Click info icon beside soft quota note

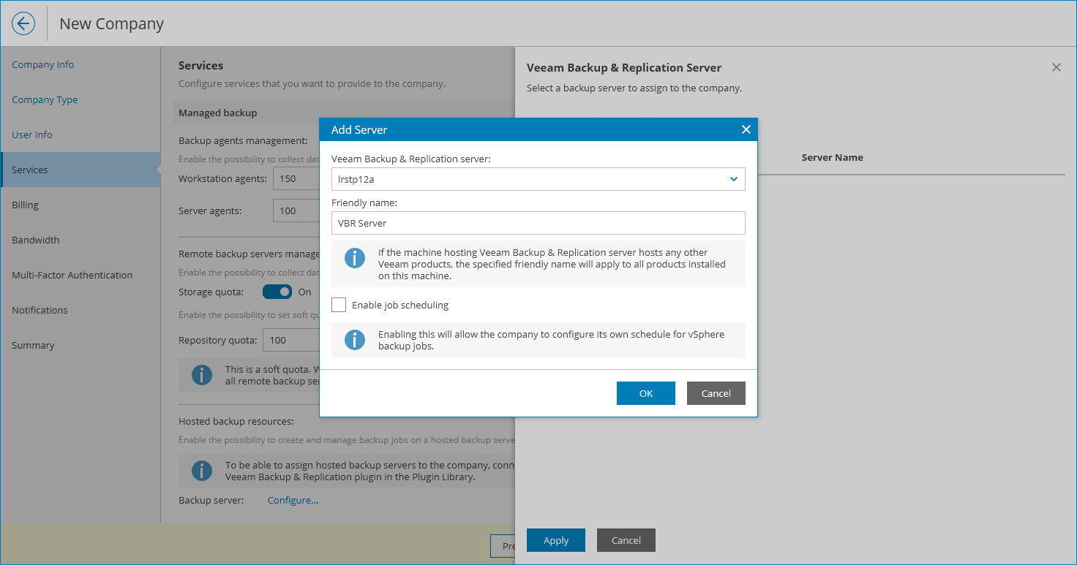pyautogui.click(x=202, y=375)
